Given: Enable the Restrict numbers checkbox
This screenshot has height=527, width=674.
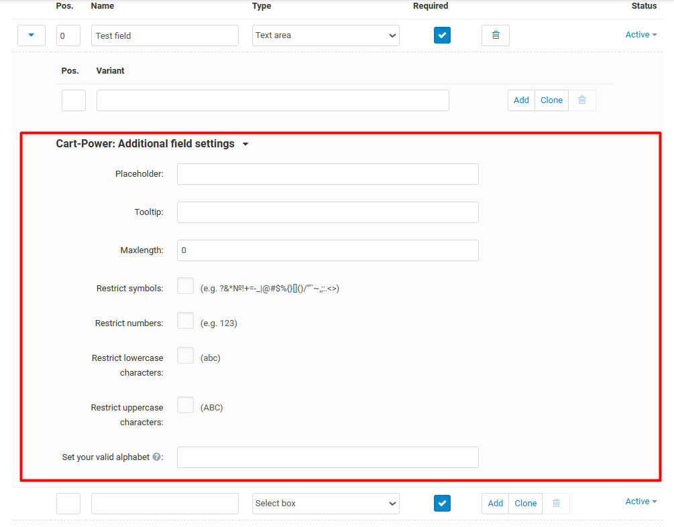Looking at the screenshot, I should (x=185, y=321).
